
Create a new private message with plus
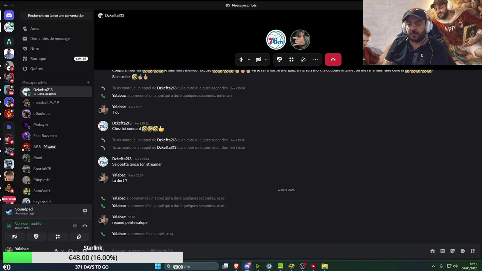(88, 82)
